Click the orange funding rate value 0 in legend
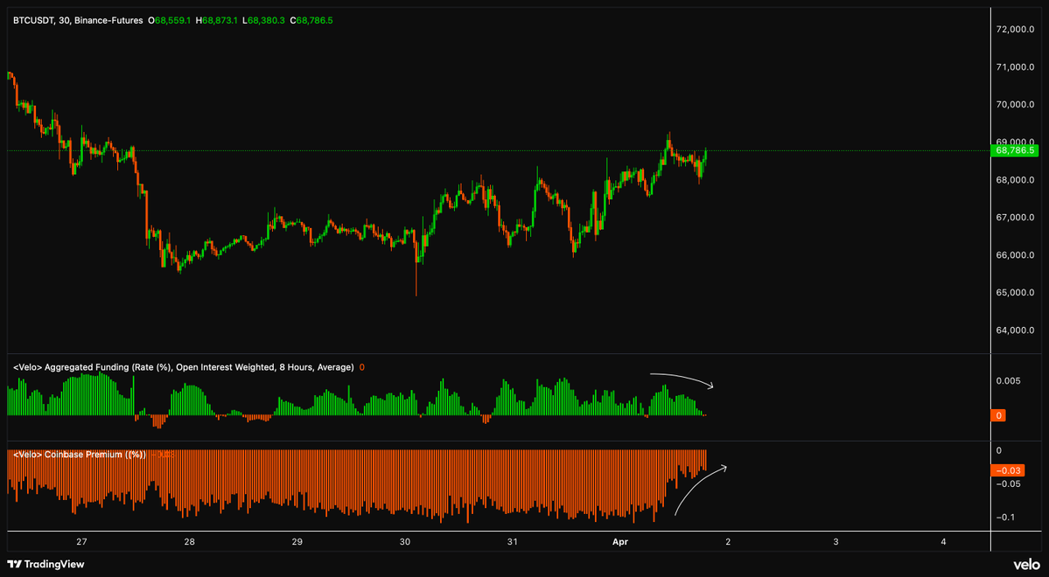This screenshot has width=1049, height=577. click(x=361, y=367)
